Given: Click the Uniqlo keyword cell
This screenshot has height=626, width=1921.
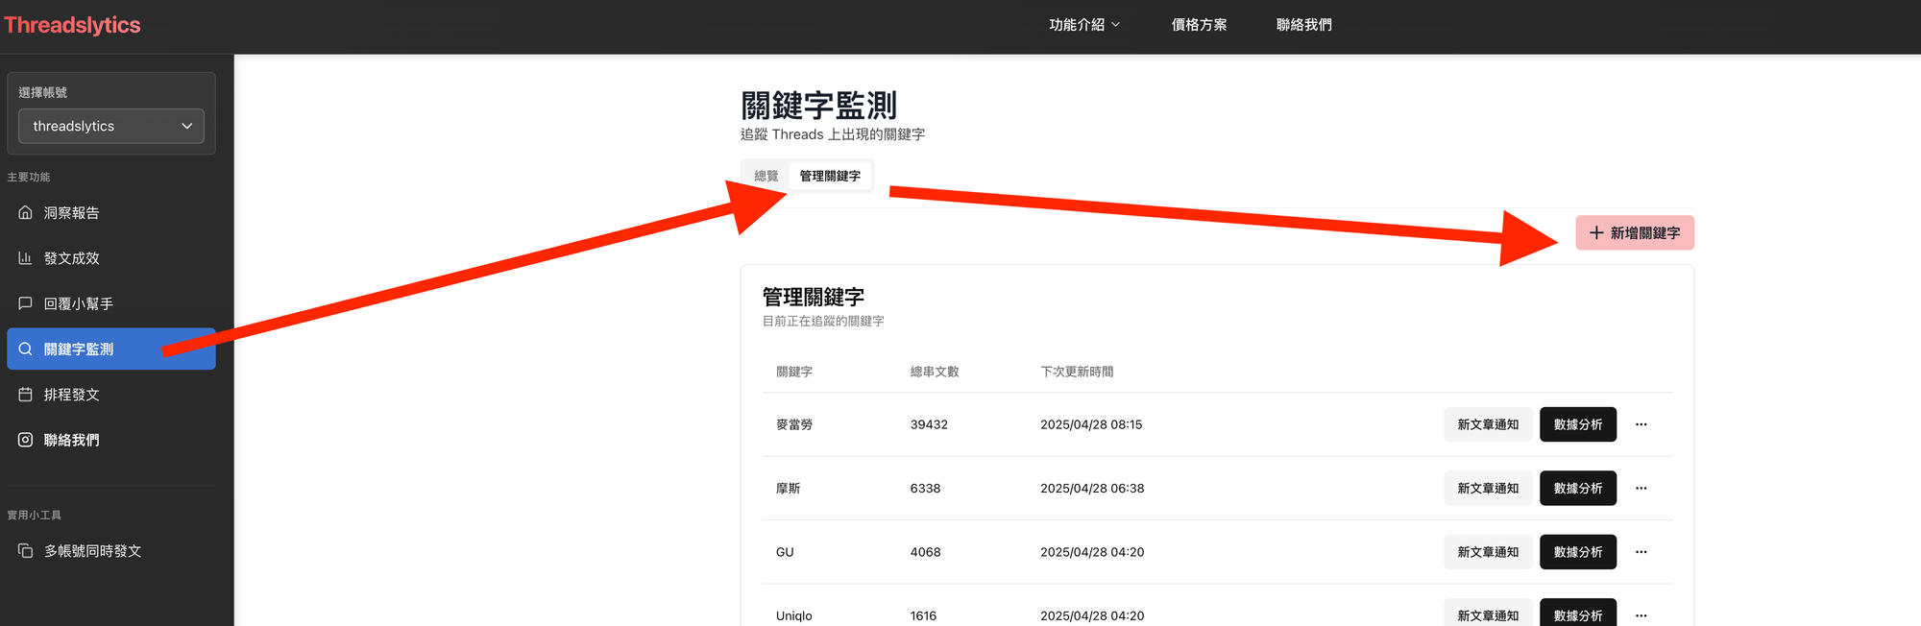Looking at the screenshot, I should [x=794, y=615].
